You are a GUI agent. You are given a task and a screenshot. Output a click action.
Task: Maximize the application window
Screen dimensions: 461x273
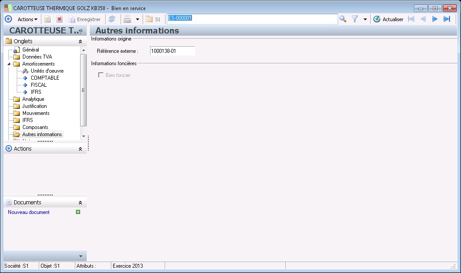coord(435,8)
